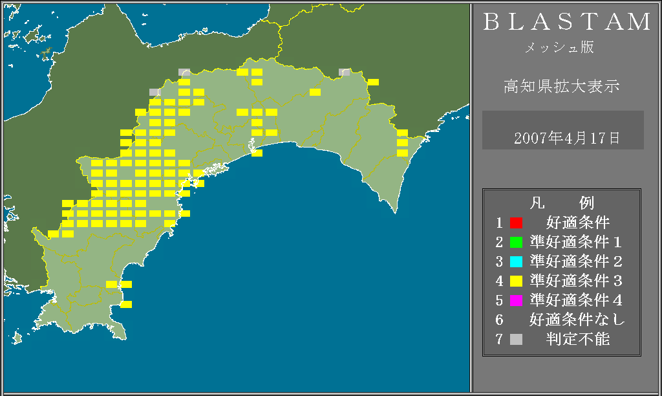This screenshot has width=662, height=396.
Task: Click the gray mesh cell on northeastern prefecture border
Action: [x=345, y=72]
